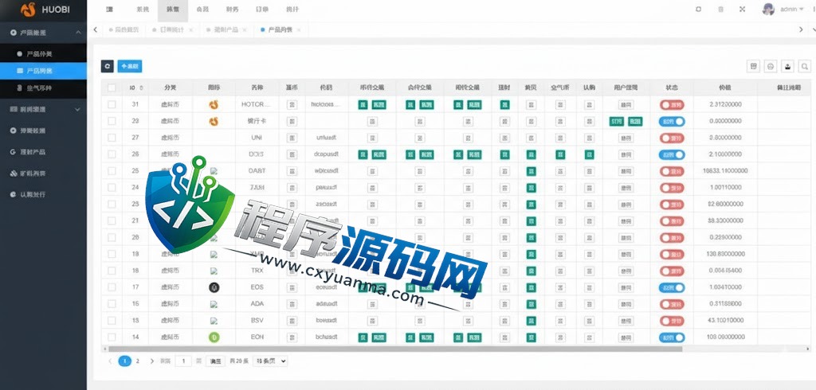
Task: Click the HUOBI flame logo
Action: [x=28, y=10]
